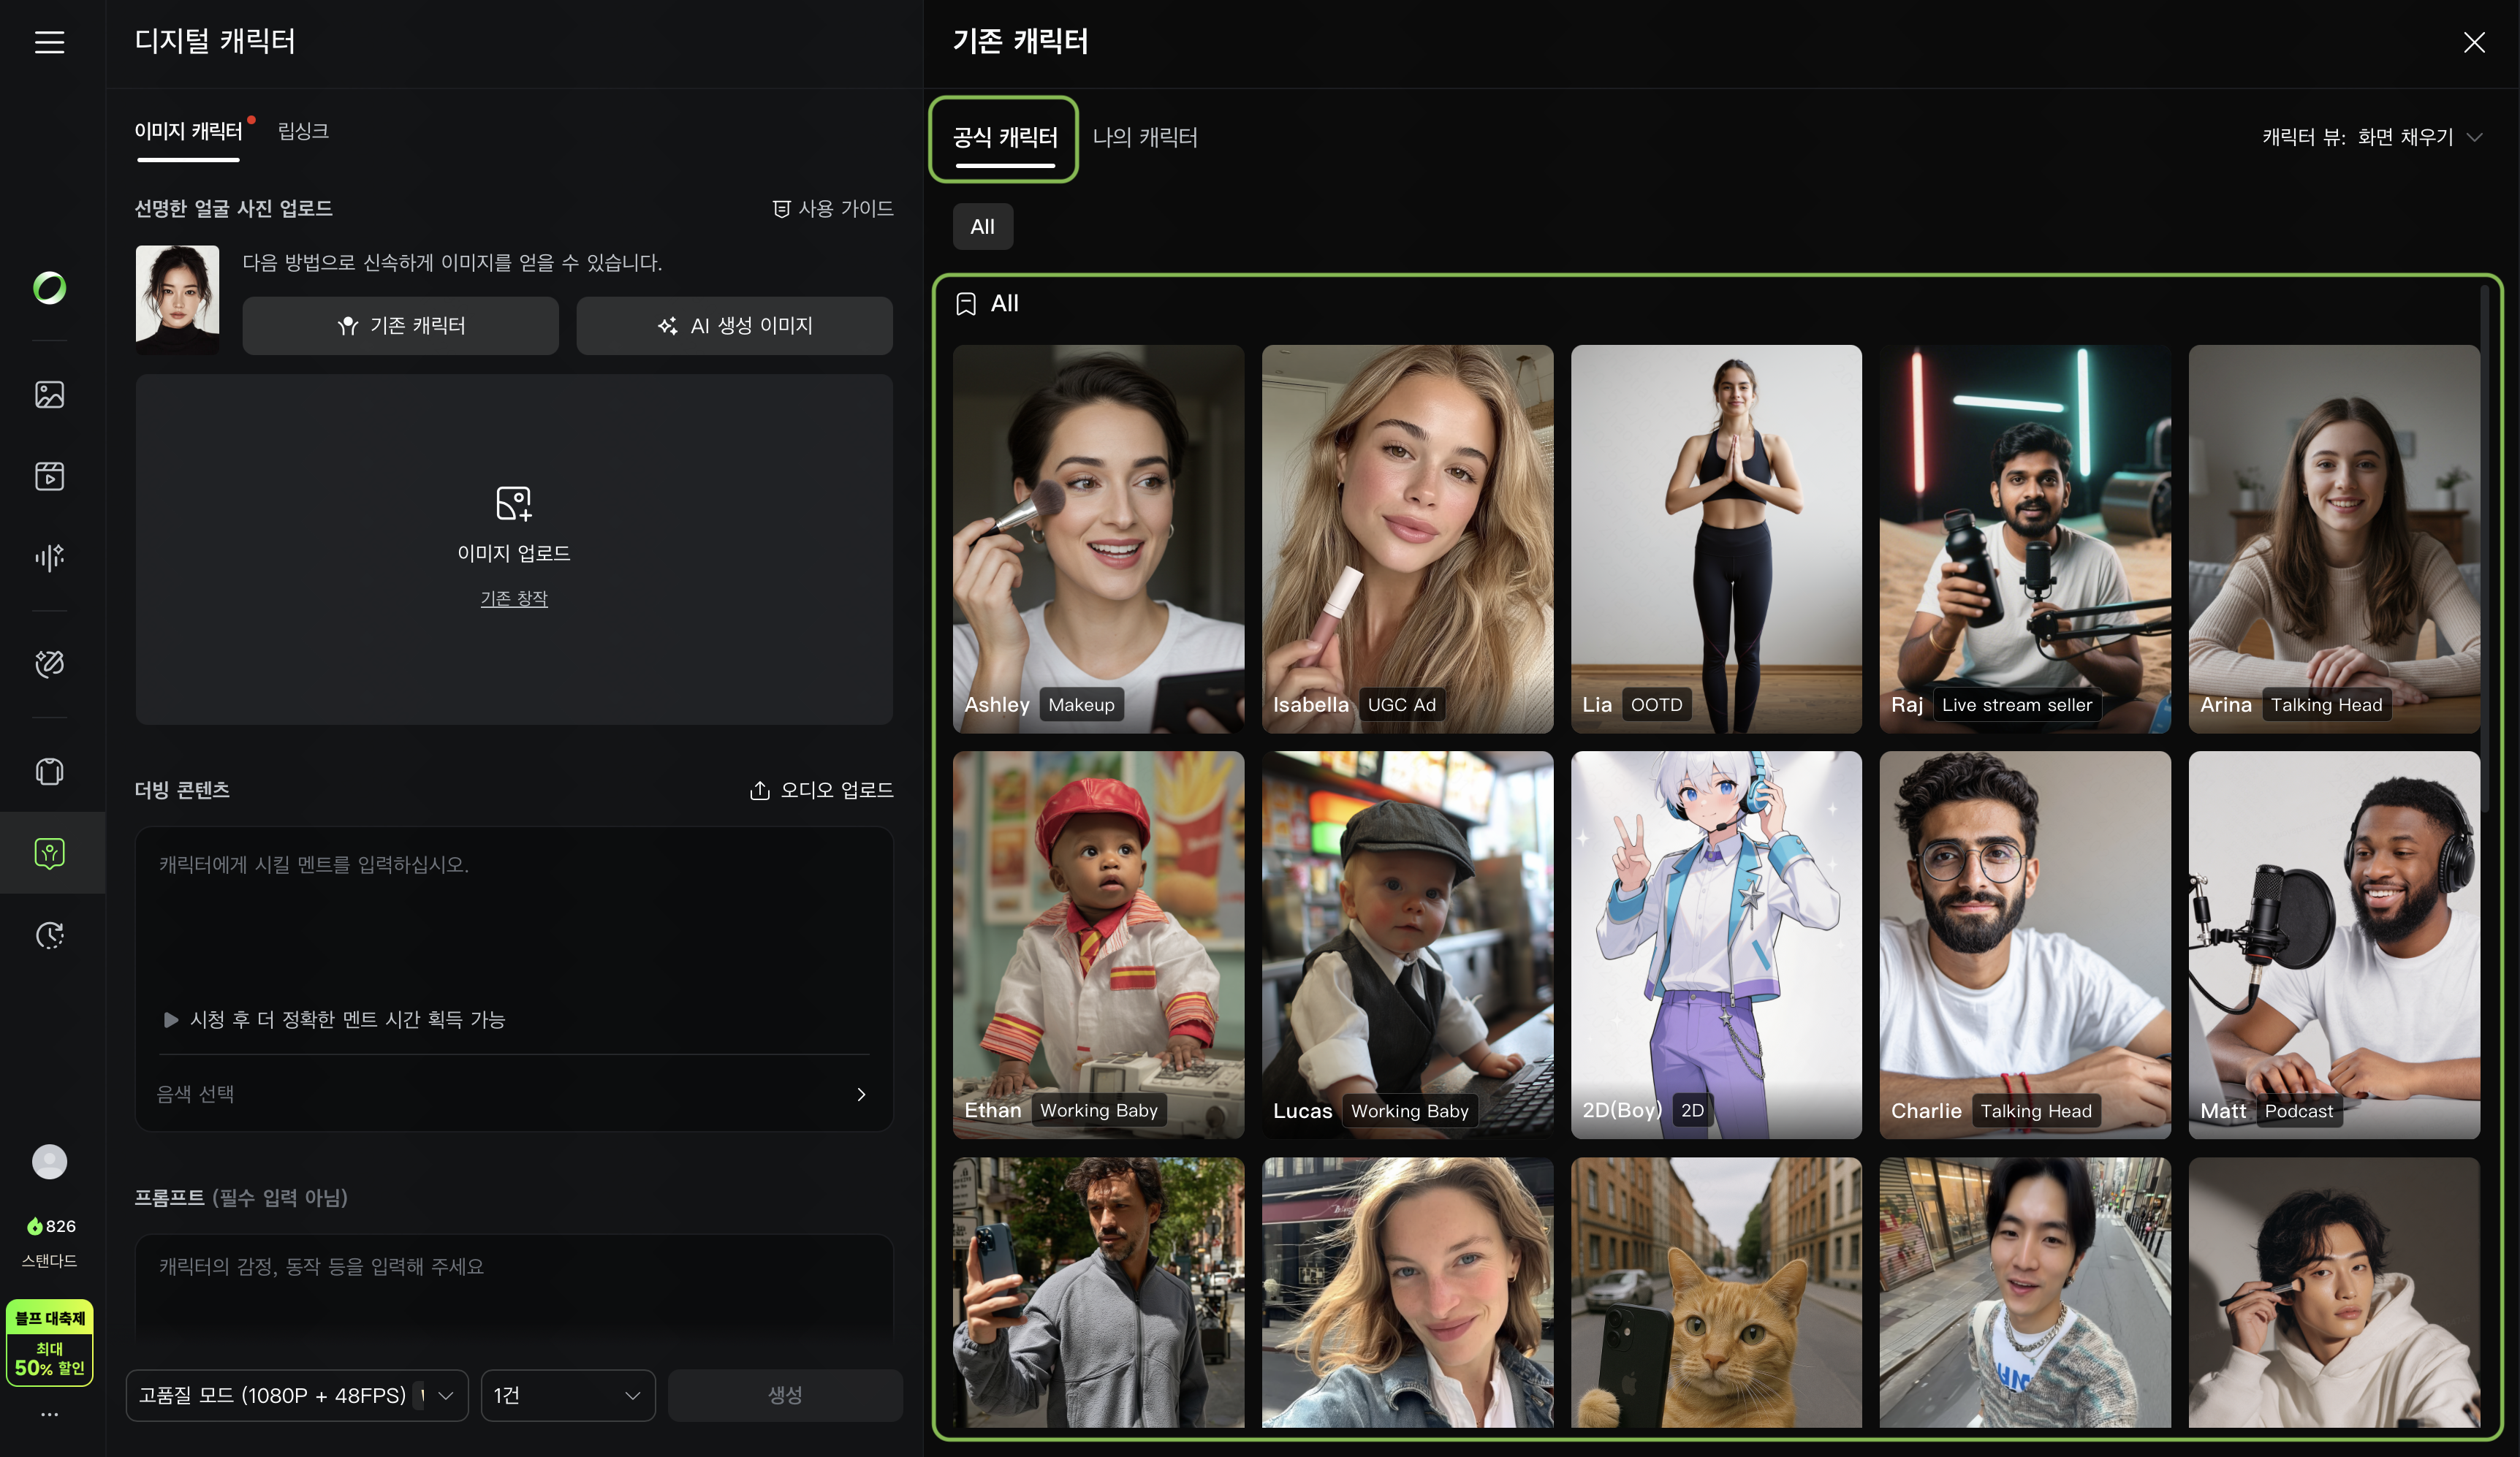The width and height of the screenshot is (2520, 1457).
Task: Open the image generation sidebar icon
Action: click(x=49, y=395)
